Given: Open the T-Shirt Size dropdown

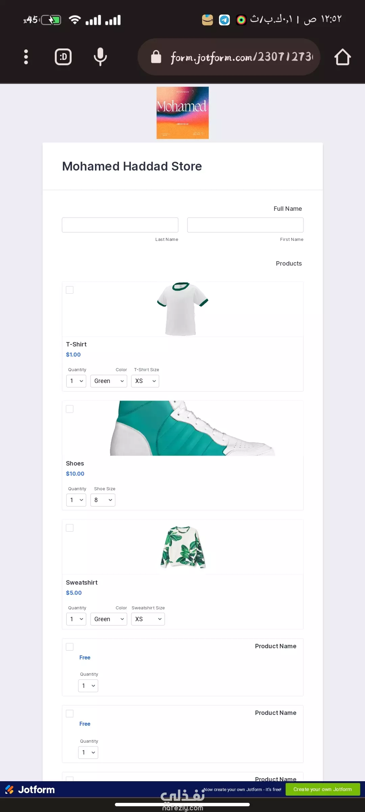Looking at the screenshot, I should 145,381.
